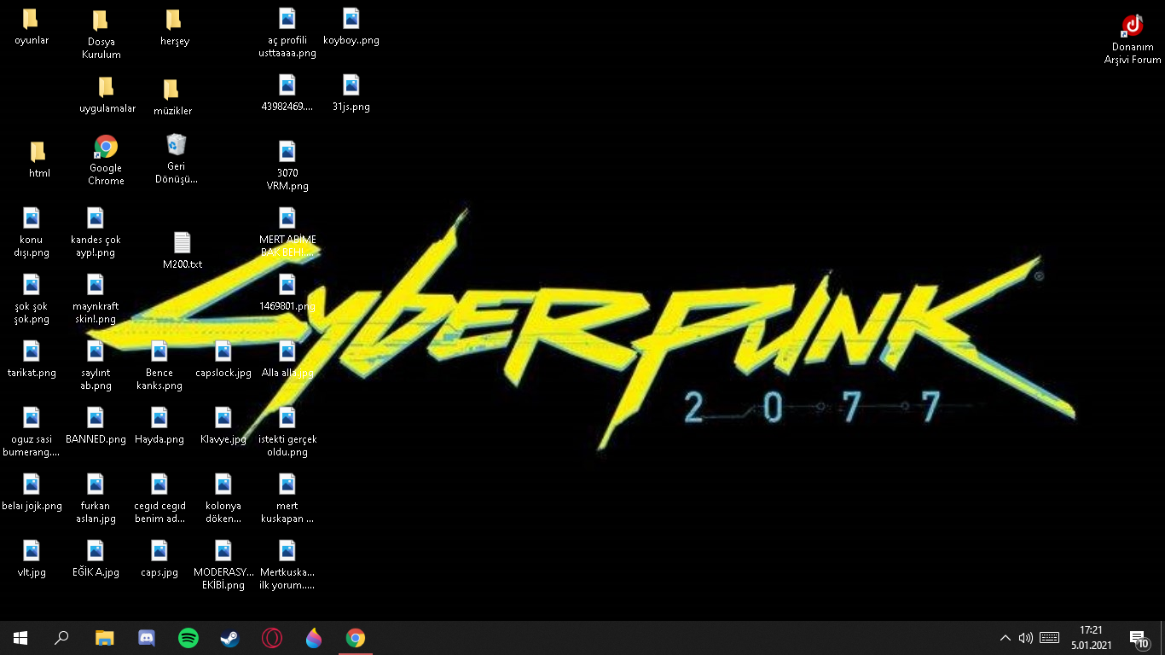
Task: Select the Geri Dönüşüm recycle bin icon
Action: coord(177,159)
